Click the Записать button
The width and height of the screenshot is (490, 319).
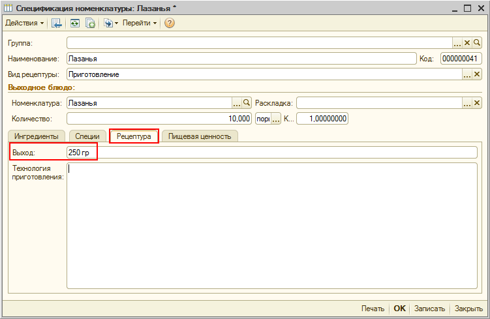coord(429,309)
